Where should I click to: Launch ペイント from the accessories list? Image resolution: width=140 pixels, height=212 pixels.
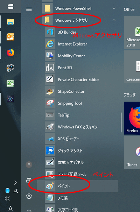(x=77, y=186)
